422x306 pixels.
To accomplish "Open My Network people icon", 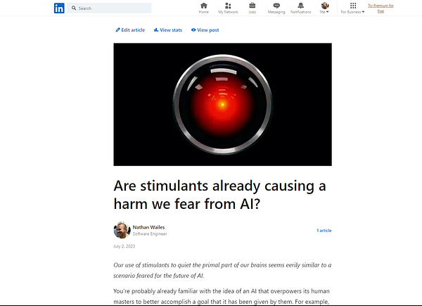I will [228, 6].
